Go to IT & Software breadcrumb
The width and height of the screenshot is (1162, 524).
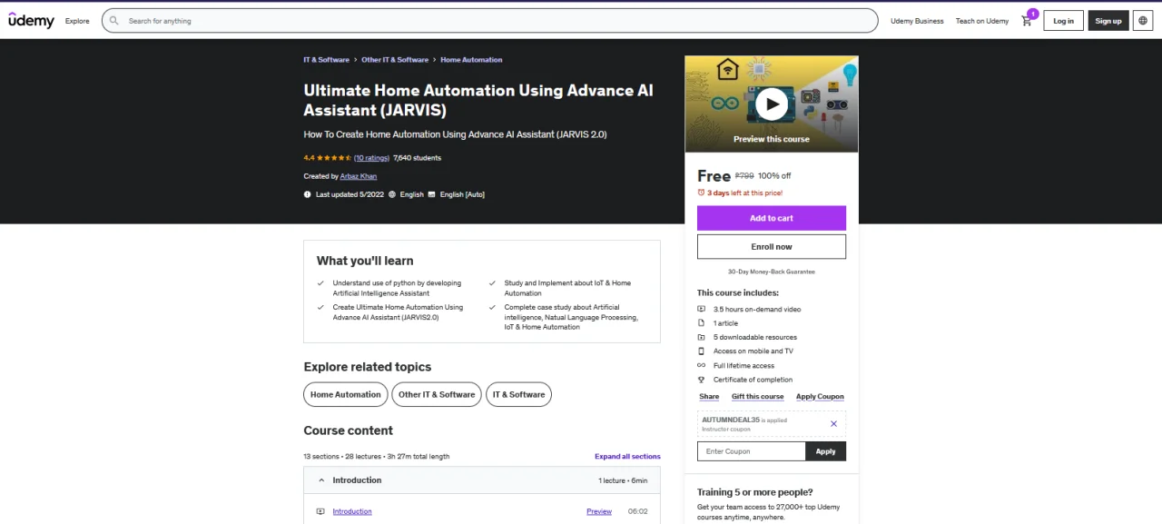coord(327,60)
